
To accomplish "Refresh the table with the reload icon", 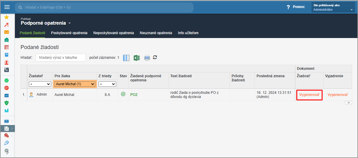I will (x=155, y=57).
